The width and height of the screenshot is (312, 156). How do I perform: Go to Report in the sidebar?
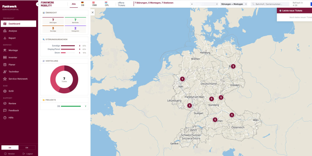18,38
